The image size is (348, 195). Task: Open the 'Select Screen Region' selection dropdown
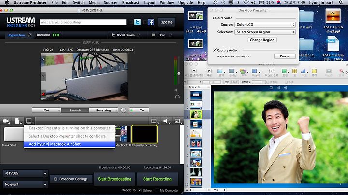point(265,32)
